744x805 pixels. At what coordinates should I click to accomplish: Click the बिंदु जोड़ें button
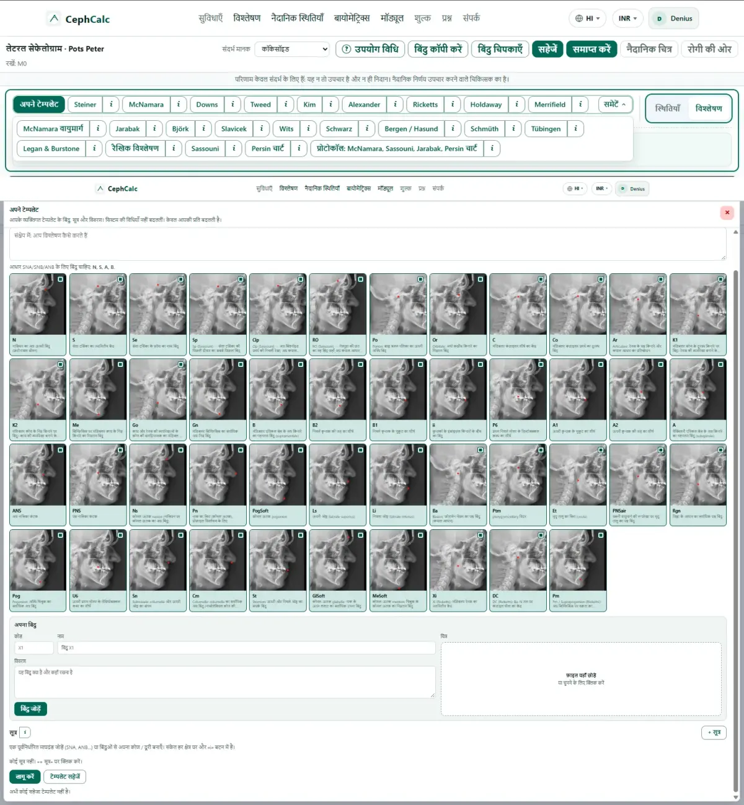(30, 709)
